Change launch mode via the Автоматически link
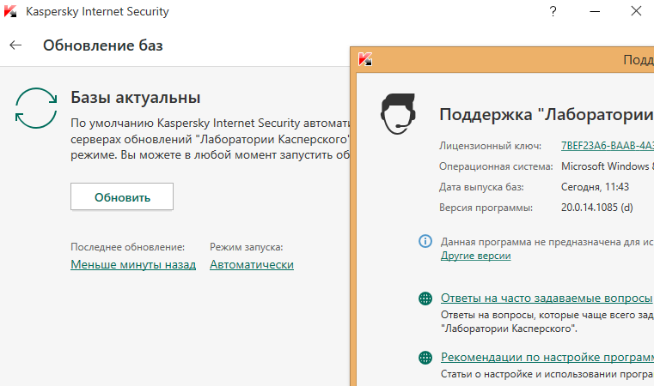 (252, 265)
